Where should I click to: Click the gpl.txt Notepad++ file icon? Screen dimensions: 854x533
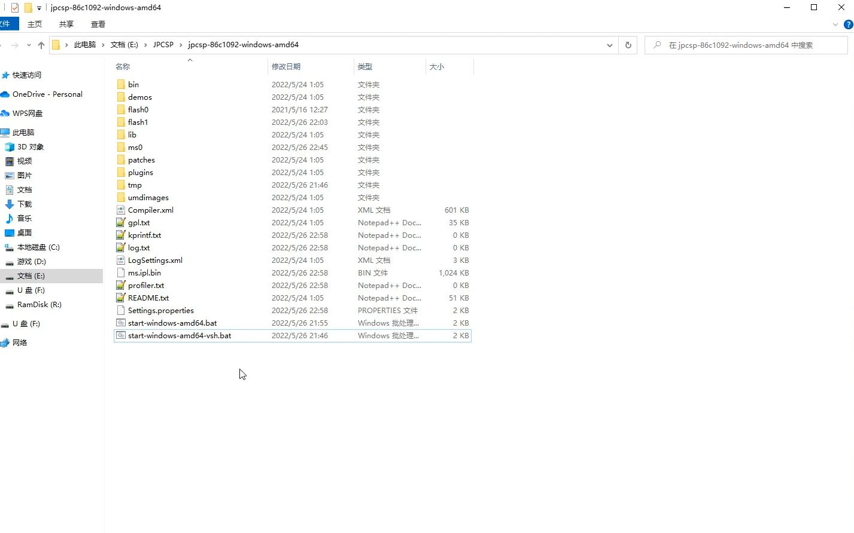tap(121, 222)
